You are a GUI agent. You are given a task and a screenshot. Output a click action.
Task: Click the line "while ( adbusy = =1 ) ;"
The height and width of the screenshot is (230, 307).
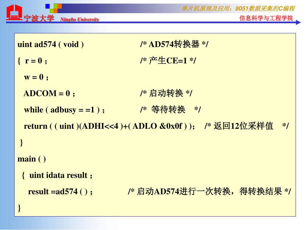tap(64, 110)
